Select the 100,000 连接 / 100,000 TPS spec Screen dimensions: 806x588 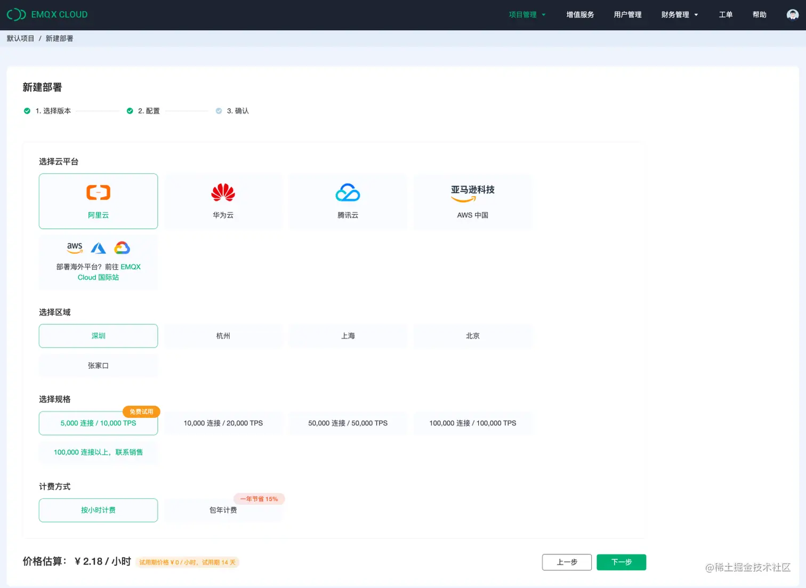[x=472, y=423]
